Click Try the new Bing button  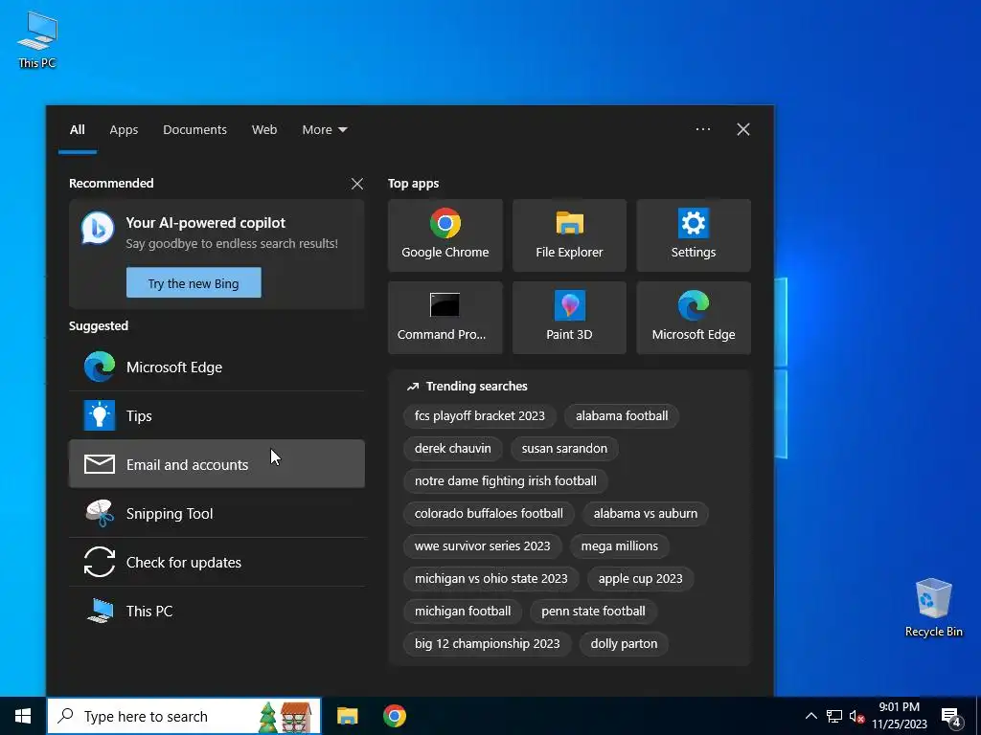pyautogui.click(x=194, y=283)
